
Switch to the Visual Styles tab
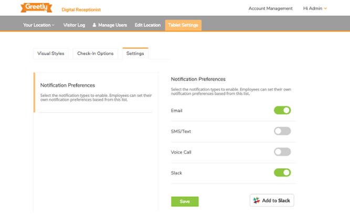tap(51, 54)
